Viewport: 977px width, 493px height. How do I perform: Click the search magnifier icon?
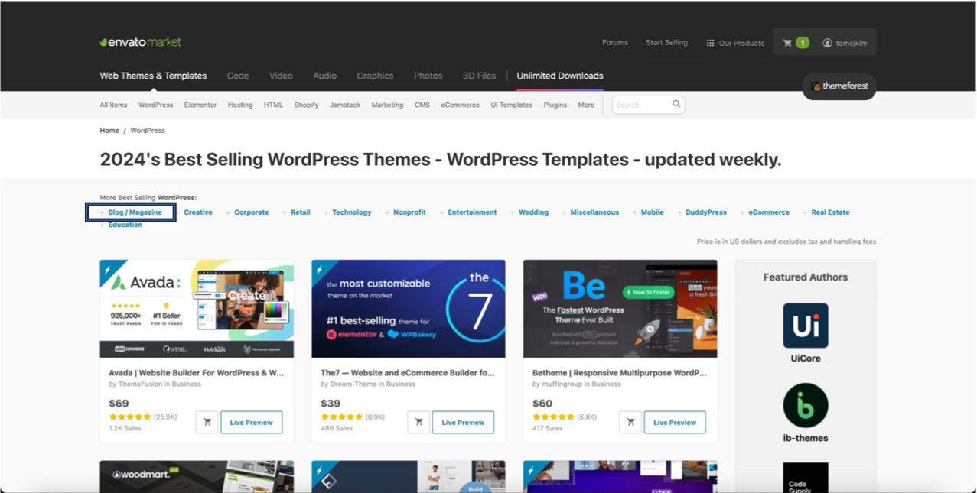[x=676, y=104]
